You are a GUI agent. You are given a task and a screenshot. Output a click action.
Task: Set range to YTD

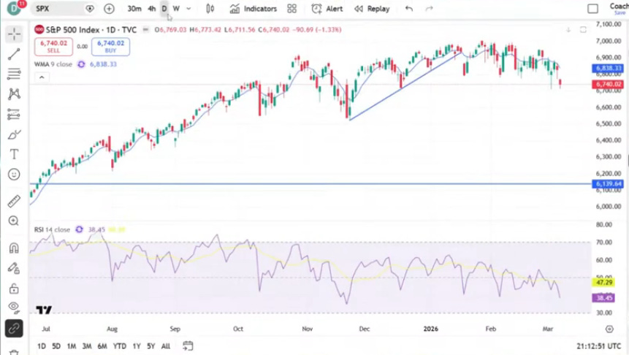click(x=120, y=346)
